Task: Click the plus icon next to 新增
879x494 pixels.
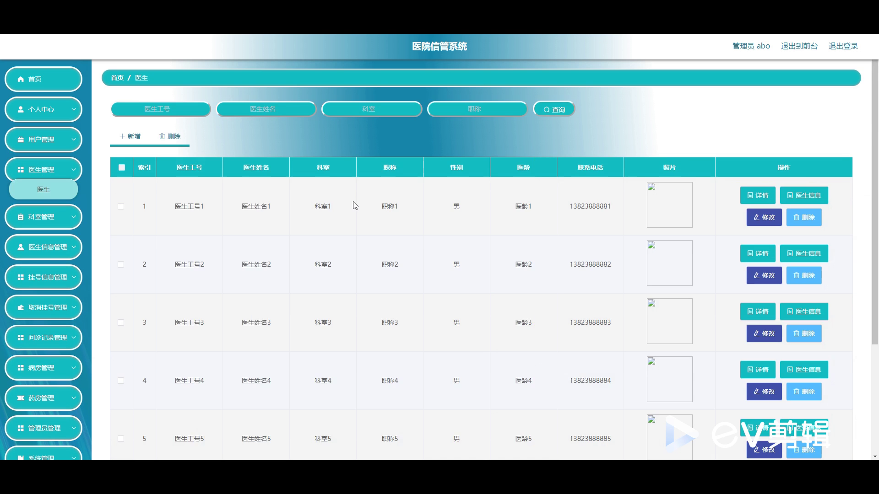Action: [x=122, y=136]
